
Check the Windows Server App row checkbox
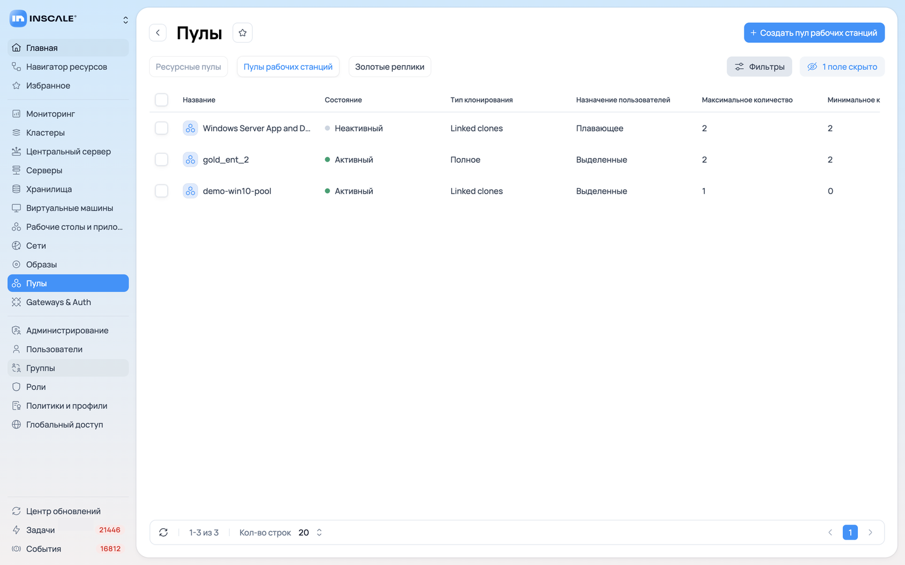coord(162,128)
